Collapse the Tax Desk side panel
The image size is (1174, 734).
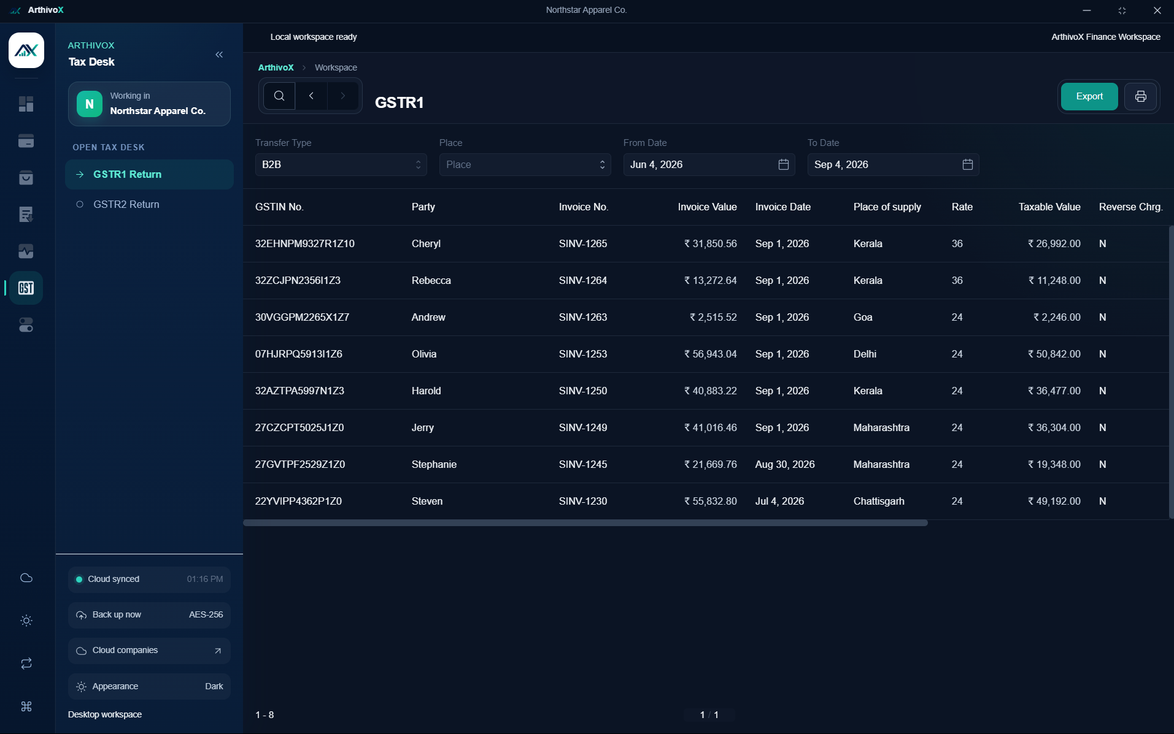(219, 55)
